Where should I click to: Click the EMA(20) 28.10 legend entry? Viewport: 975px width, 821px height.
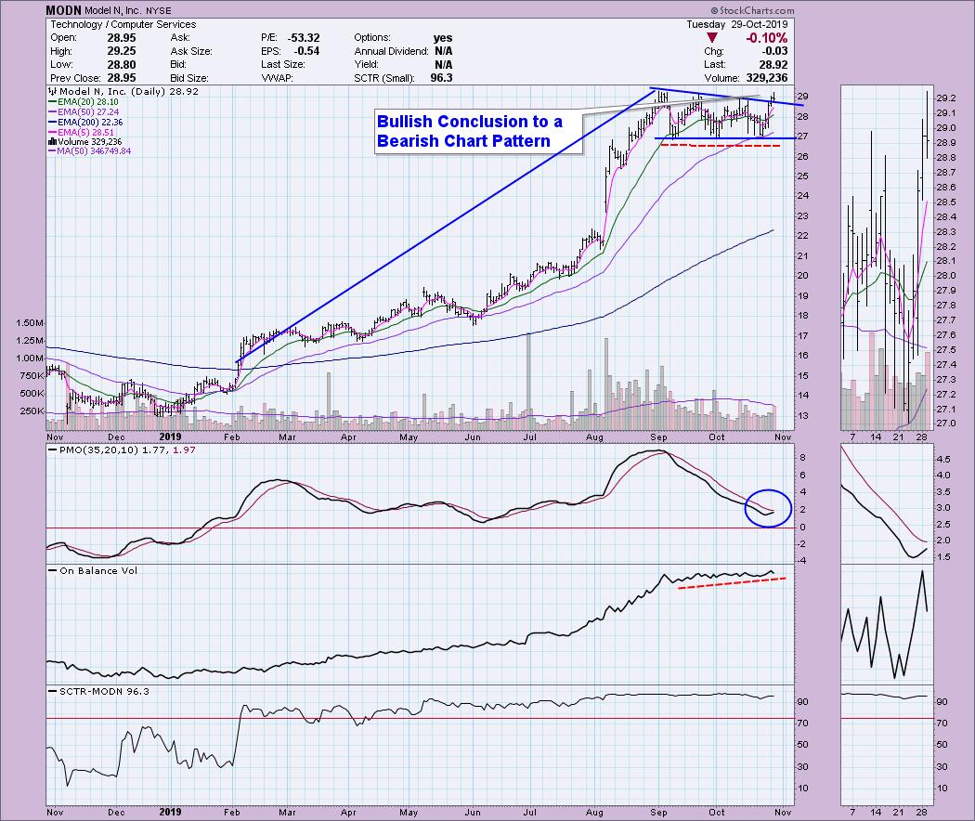[87, 102]
